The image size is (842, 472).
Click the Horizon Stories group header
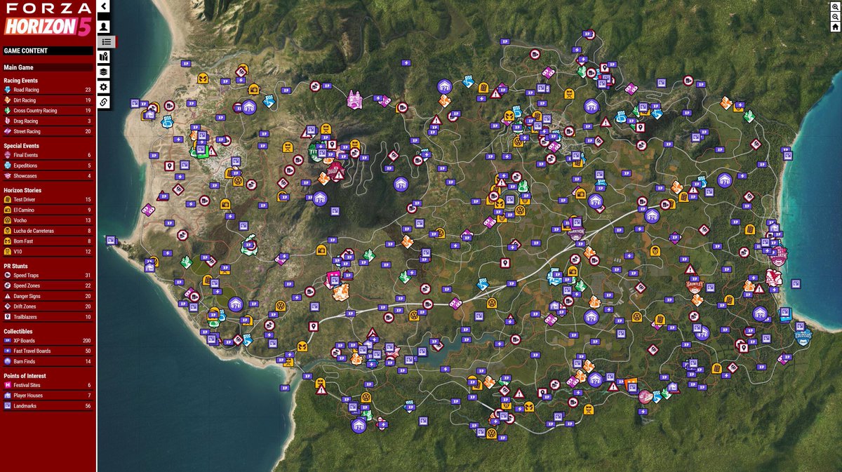tap(22, 190)
